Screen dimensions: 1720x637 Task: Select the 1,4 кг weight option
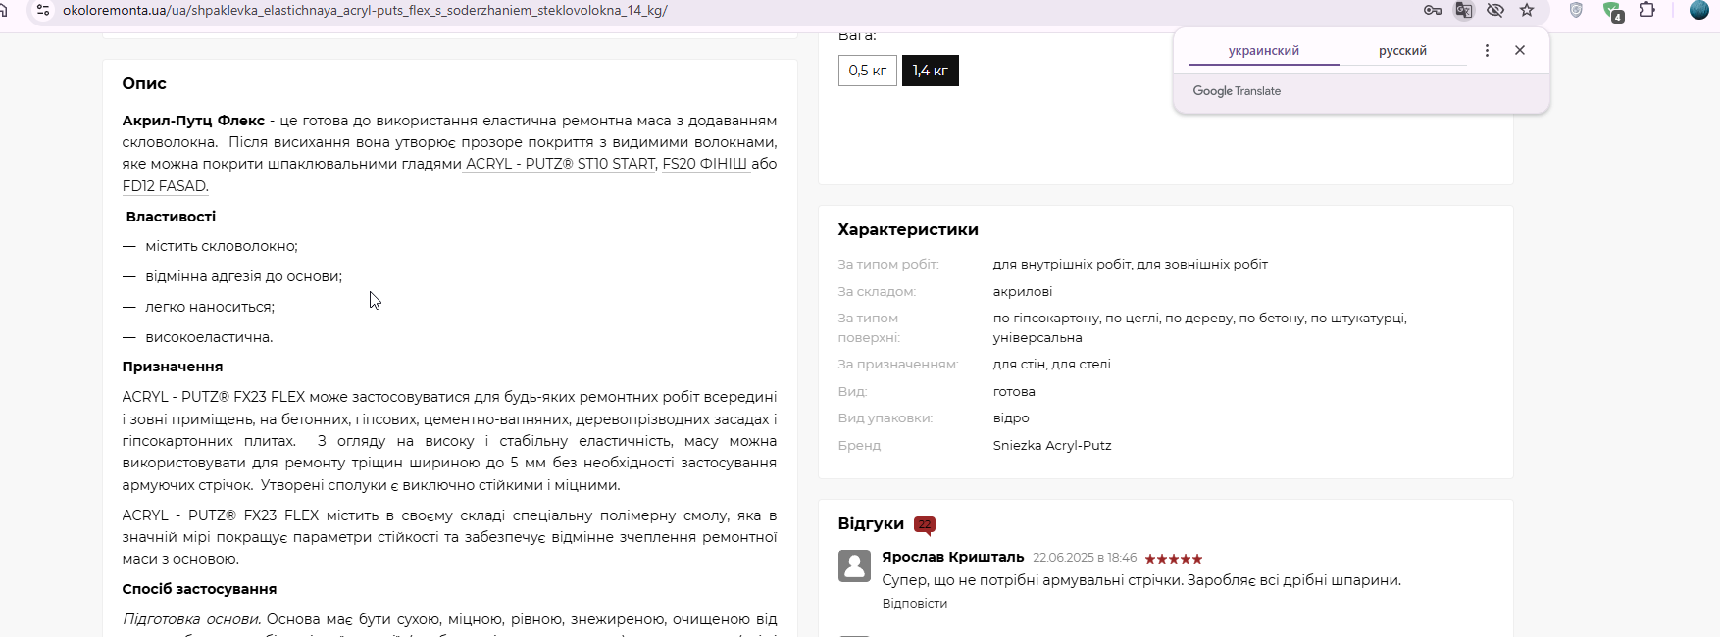click(x=931, y=71)
